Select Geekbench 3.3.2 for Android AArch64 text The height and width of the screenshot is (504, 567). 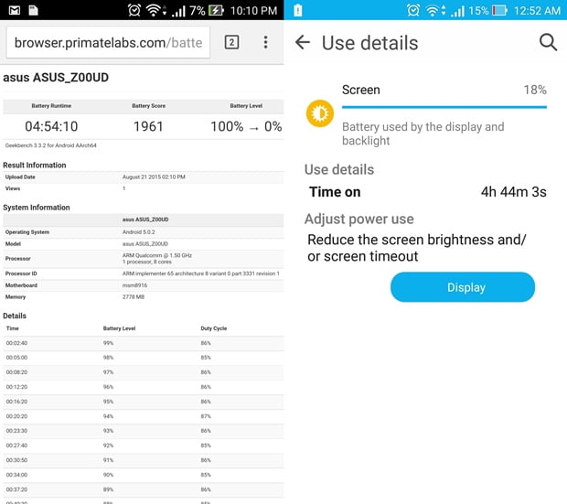(50, 145)
